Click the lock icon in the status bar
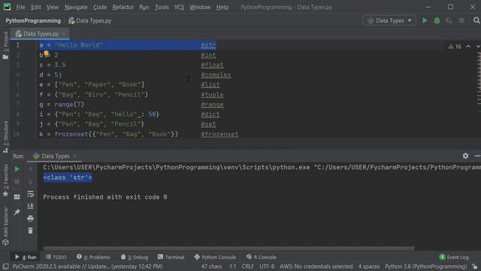Viewport: 481px width, 271px height. click(x=475, y=266)
